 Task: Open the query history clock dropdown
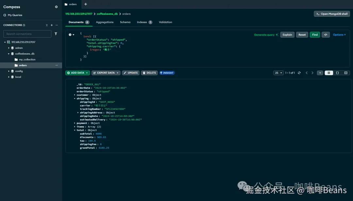point(71,35)
